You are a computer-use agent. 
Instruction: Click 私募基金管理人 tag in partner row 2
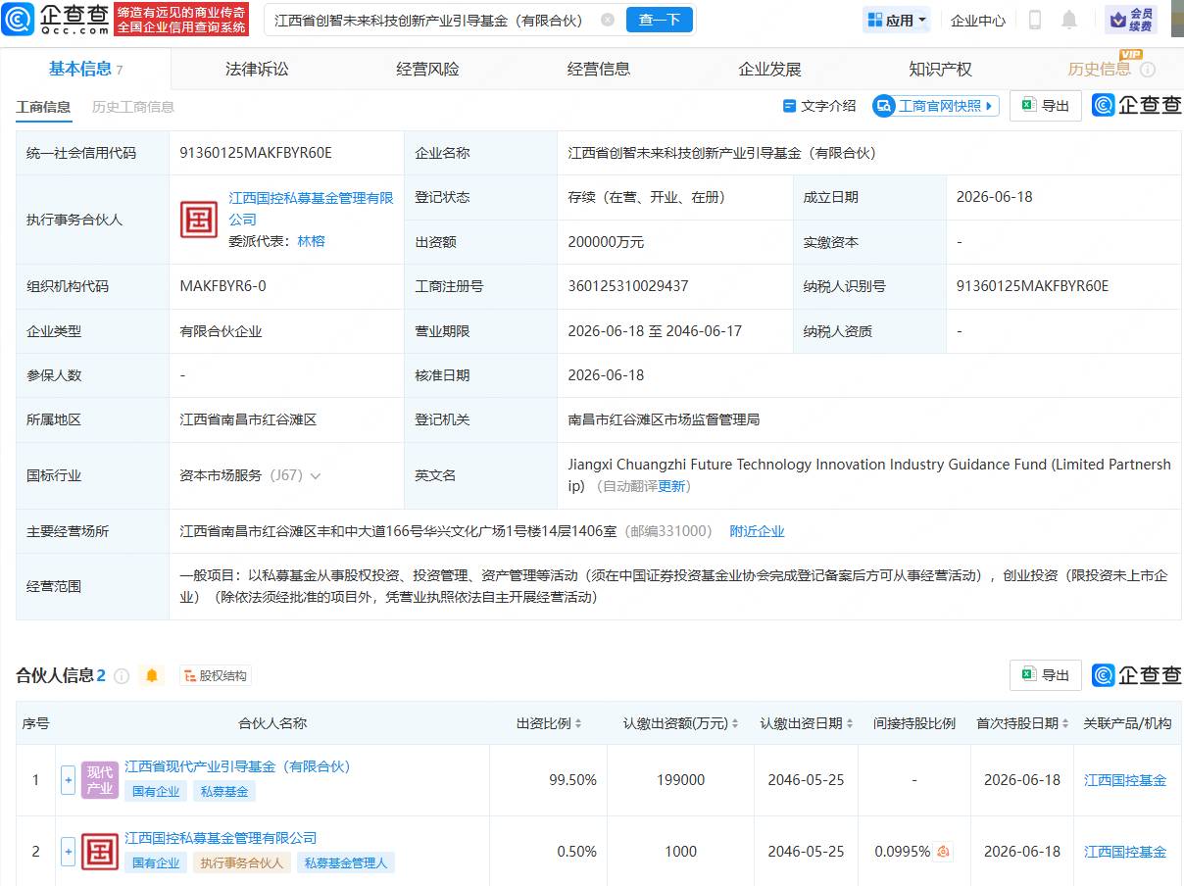pyautogui.click(x=345, y=862)
